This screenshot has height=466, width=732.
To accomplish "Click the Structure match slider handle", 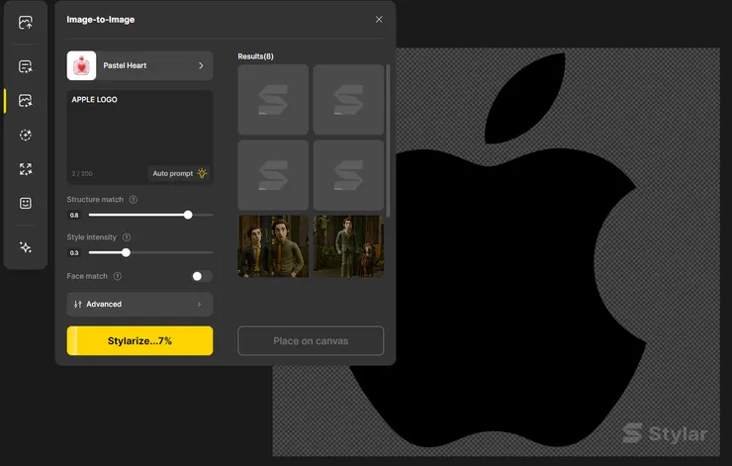I will 188,215.
